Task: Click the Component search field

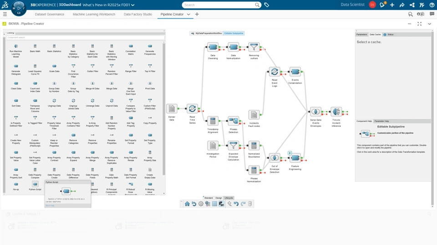Action: pyautogui.click(x=85, y=37)
